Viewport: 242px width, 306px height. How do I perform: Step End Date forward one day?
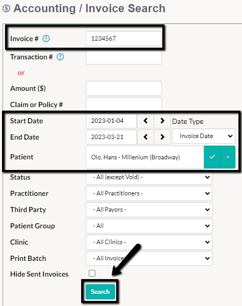[x=162, y=137]
